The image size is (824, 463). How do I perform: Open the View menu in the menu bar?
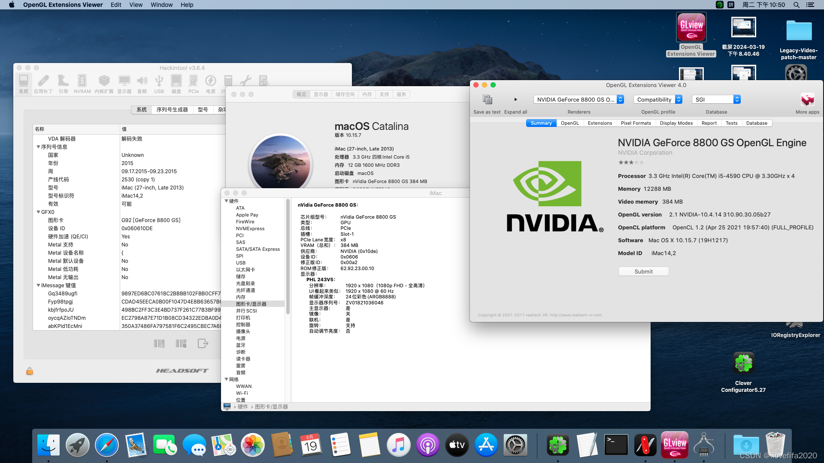coord(136,5)
